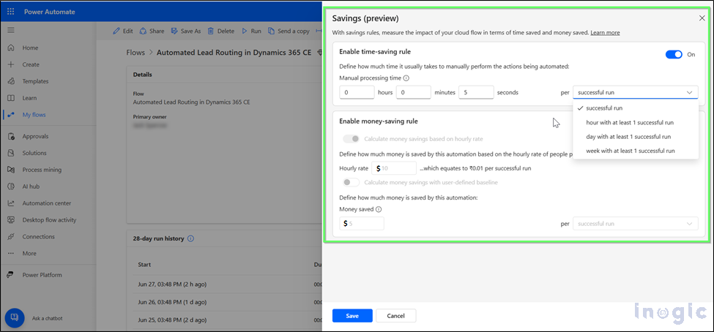Screen dimensions: 714x332
Task: Click the 28-day run history info icon
Action: coord(191,239)
